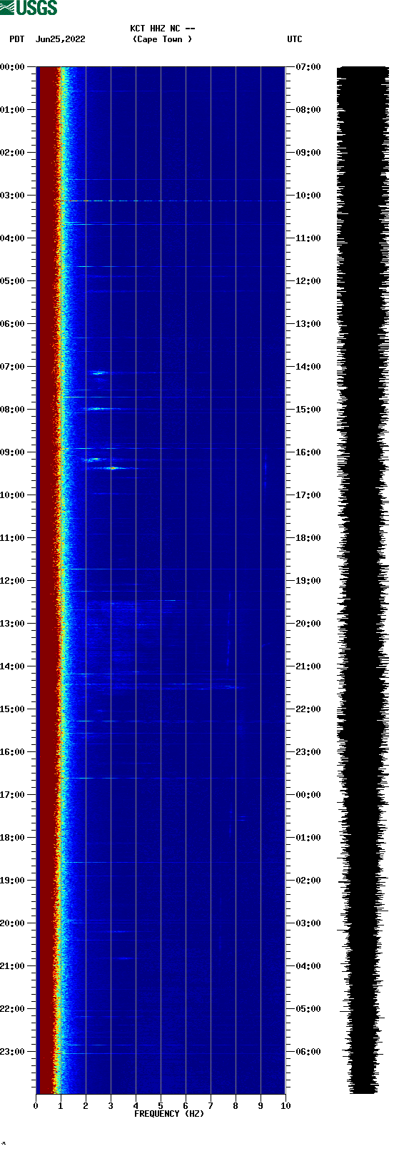Click the 'FREQUENCY (HZ)' axis title
The height and width of the screenshot is (1151, 394).
169,1114
